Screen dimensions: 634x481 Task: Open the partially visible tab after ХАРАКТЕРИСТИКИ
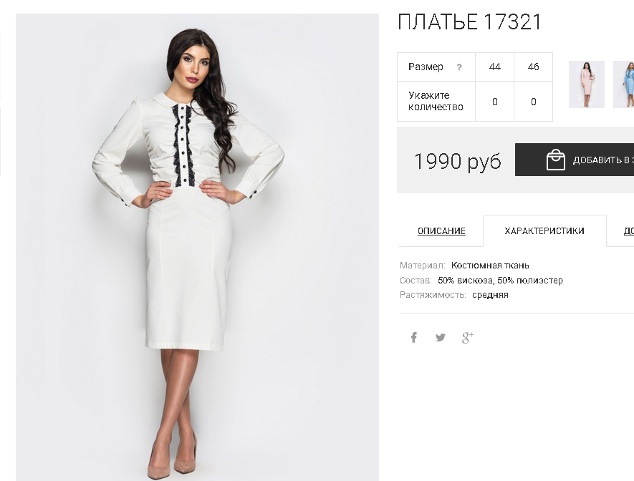[x=629, y=231]
